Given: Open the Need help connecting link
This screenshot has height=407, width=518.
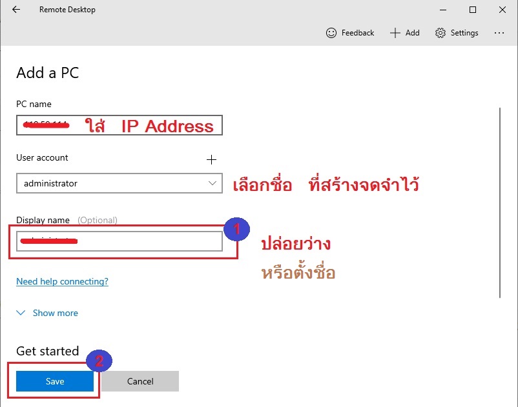Looking at the screenshot, I should 62,281.
